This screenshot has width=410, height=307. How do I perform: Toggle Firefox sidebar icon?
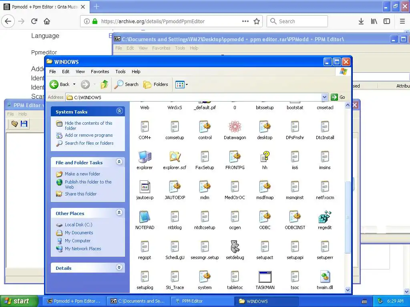[x=387, y=21]
